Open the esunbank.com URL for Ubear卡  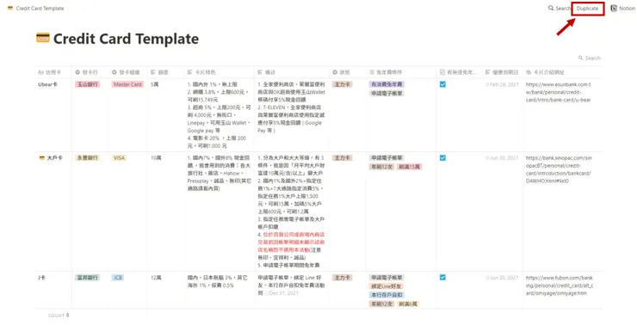pos(558,92)
